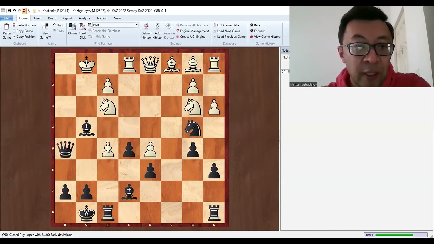Click Load Previous Game

point(229,37)
